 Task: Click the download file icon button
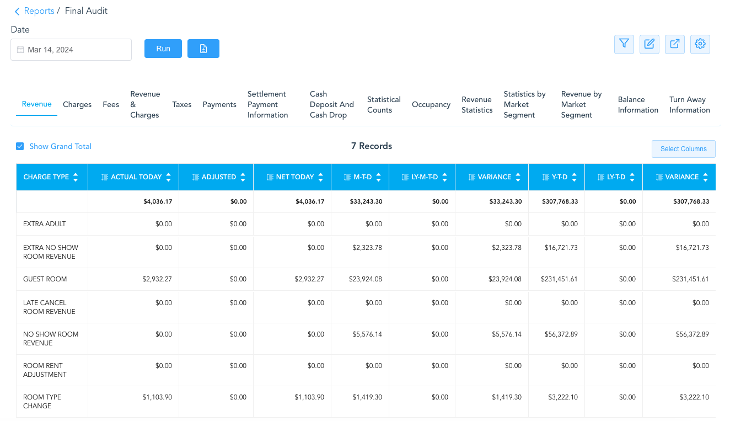[203, 49]
